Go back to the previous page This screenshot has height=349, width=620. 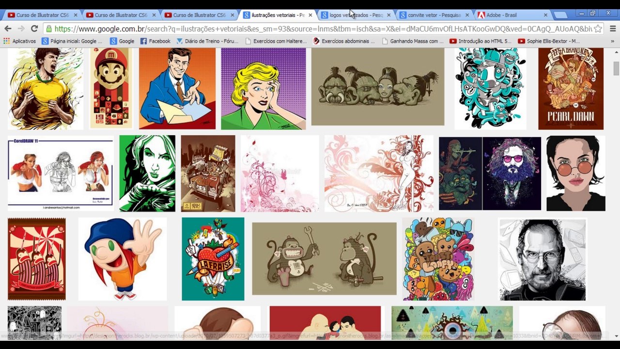[x=8, y=29]
